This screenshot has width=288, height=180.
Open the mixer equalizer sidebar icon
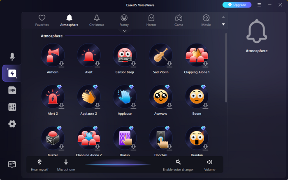[12, 107]
